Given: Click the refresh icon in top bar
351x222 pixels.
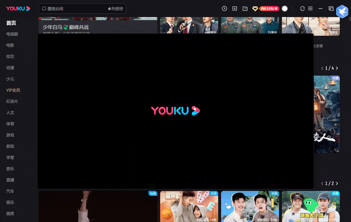Looking at the screenshot, I should (302, 8).
